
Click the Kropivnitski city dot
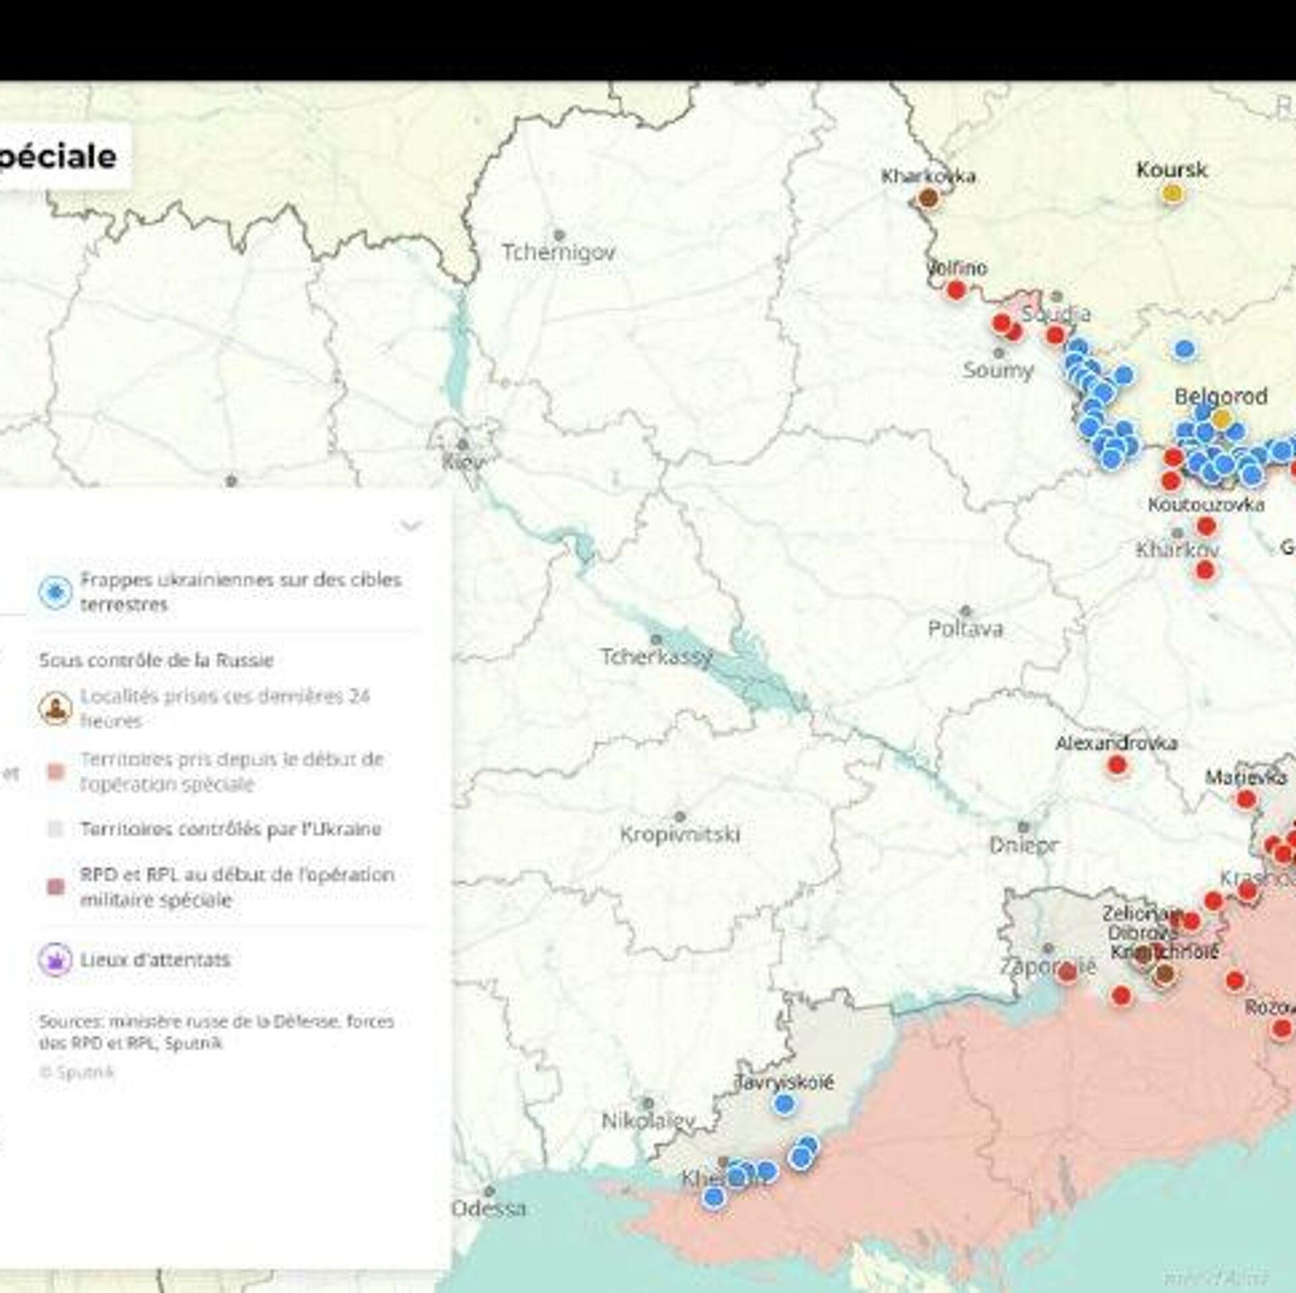(x=680, y=817)
